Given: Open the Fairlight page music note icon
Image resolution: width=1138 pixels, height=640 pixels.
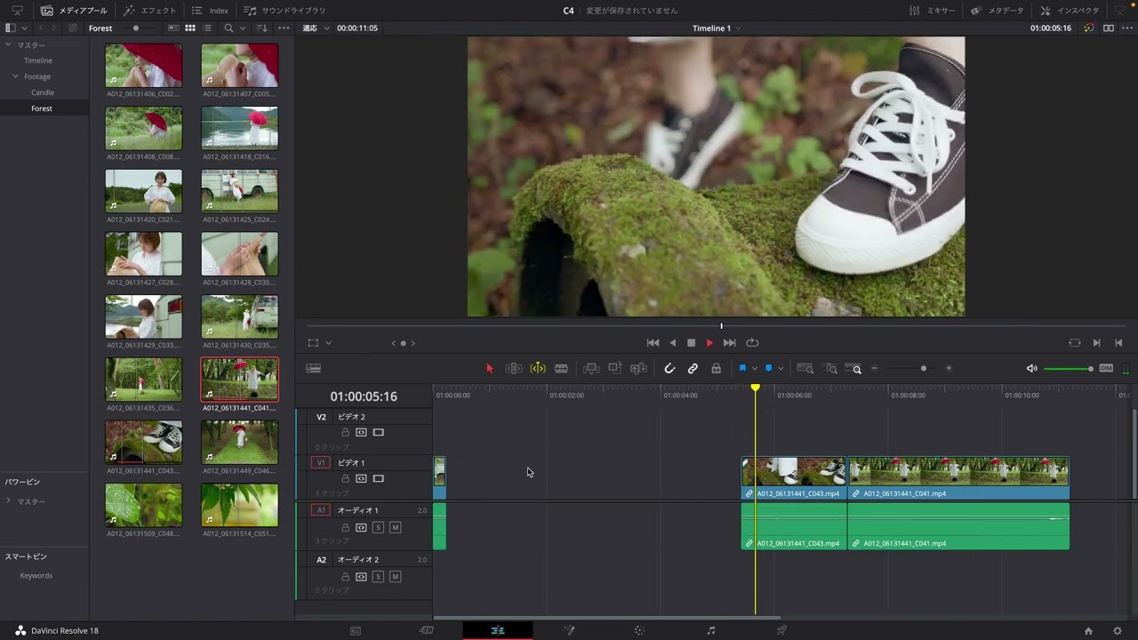Looking at the screenshot, I should pyautogui.click(x=710, y=630).
